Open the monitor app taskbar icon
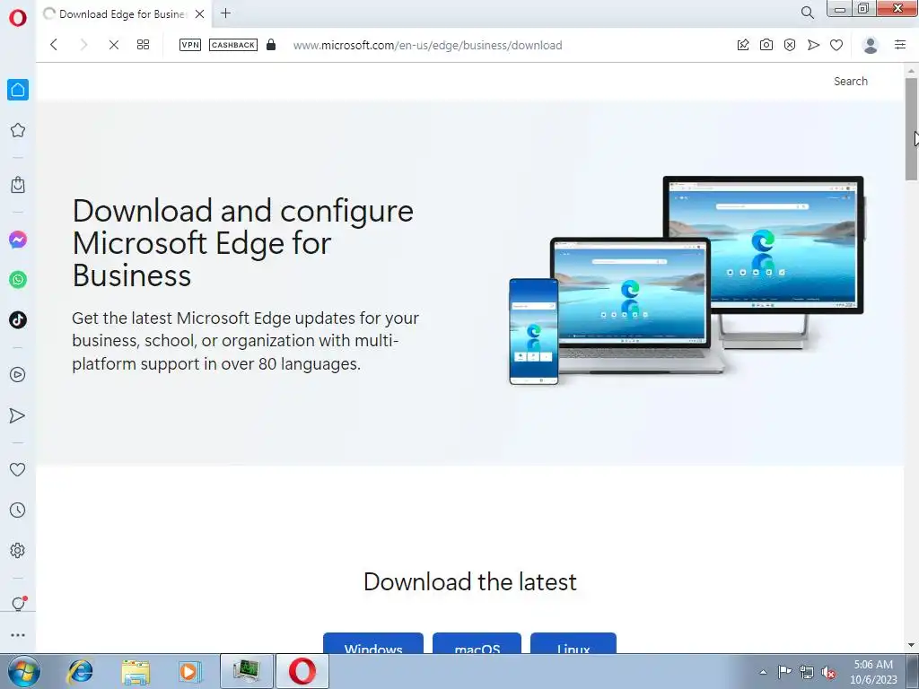Image resolution: width=919 pixels, height=689 pixels. point(246,671)
